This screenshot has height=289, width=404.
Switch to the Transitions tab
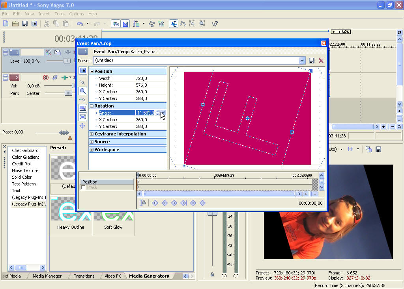pyautogui.click(x=84, y=276)
